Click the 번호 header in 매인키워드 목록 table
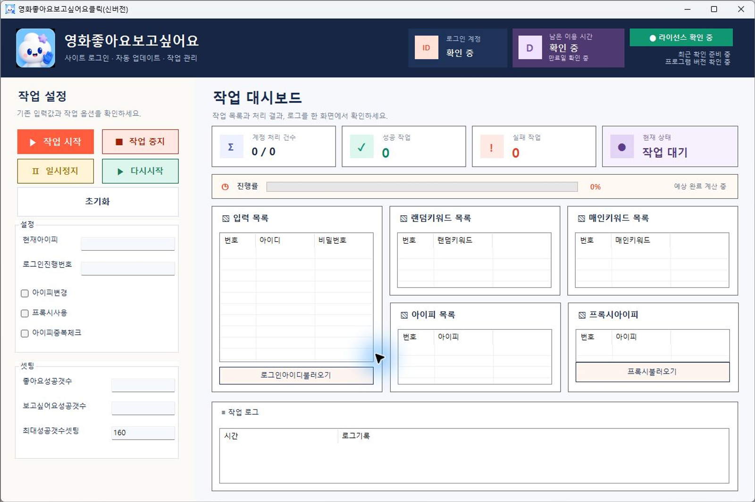Viewport: 755px width, 502px height. click(x=594, y=240)
